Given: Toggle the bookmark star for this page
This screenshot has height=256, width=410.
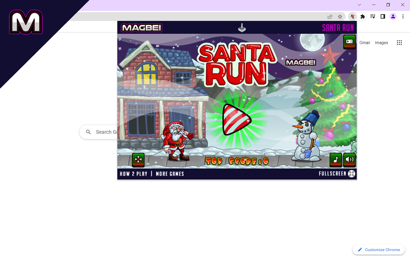Looking at the screenshot, I should click(x=340, y=16).
